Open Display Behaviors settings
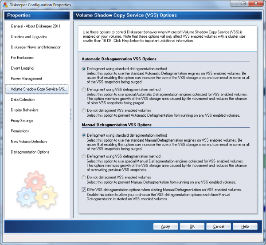266x245 pixels. (24, 110)
